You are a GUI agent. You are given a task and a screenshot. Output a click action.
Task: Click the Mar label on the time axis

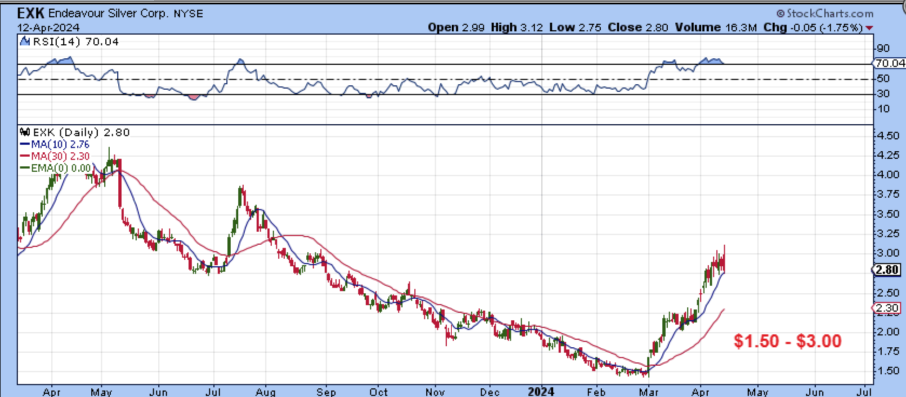[648, 392]
